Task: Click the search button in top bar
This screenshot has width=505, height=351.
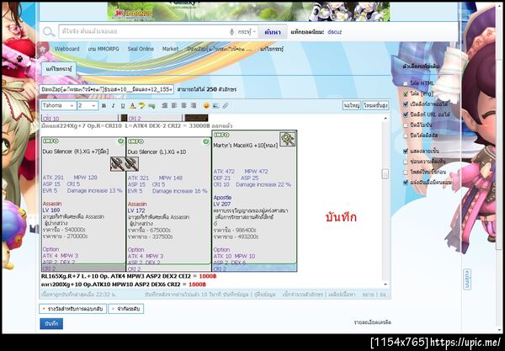Action: (273, 32)
